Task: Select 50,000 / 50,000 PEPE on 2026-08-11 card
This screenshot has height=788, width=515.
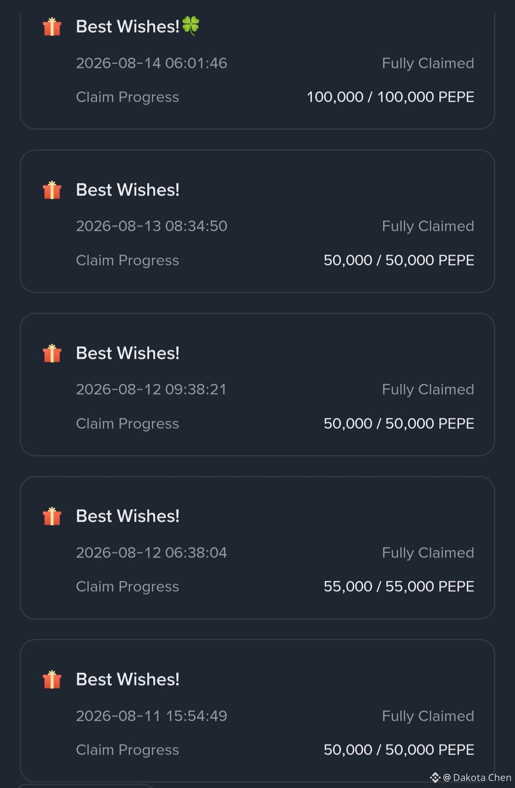Action: pyautogui.click(x=399, y=750)
